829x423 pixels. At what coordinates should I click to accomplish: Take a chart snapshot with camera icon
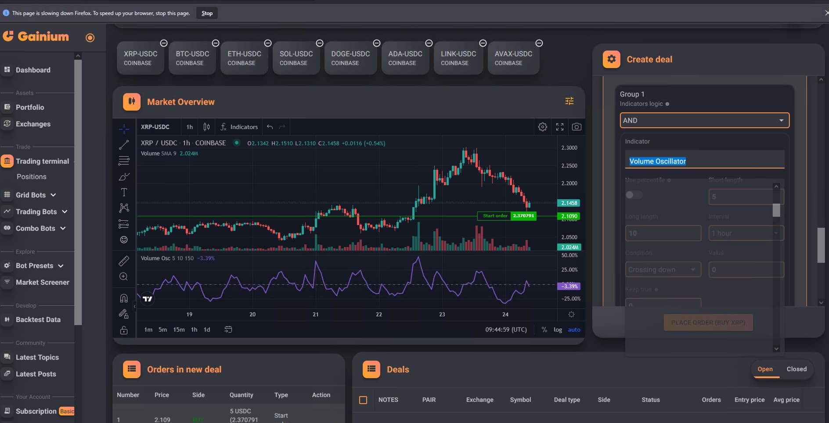[x=577, y=127]
